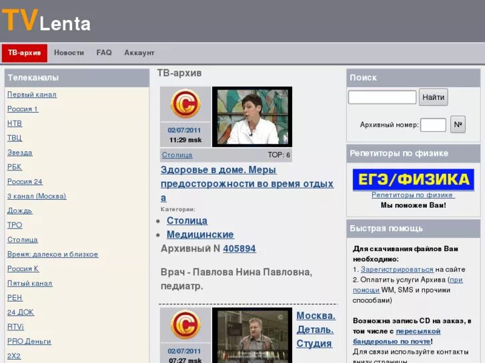Open the Россия 24 channel
This screenshot has width=485, height=363.
25,182
